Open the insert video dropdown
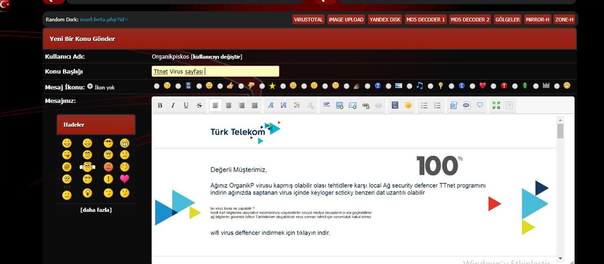The width and height of the screenshot is (604, 264). click(x=395, y=106)
